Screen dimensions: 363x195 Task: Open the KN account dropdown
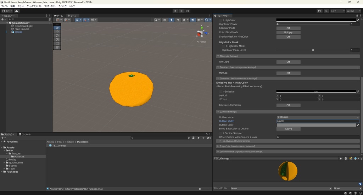(7, 11)
